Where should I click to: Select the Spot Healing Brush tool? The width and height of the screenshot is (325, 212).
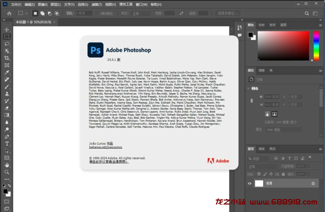pyautogui.click(x=7, y=79)
